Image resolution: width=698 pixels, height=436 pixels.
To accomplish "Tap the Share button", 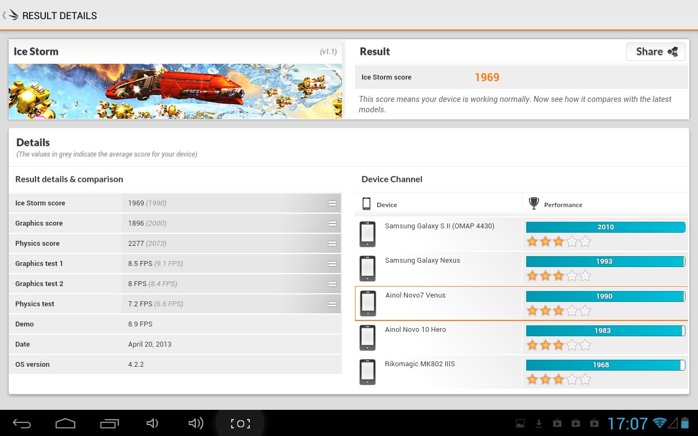I will (655, 52).
